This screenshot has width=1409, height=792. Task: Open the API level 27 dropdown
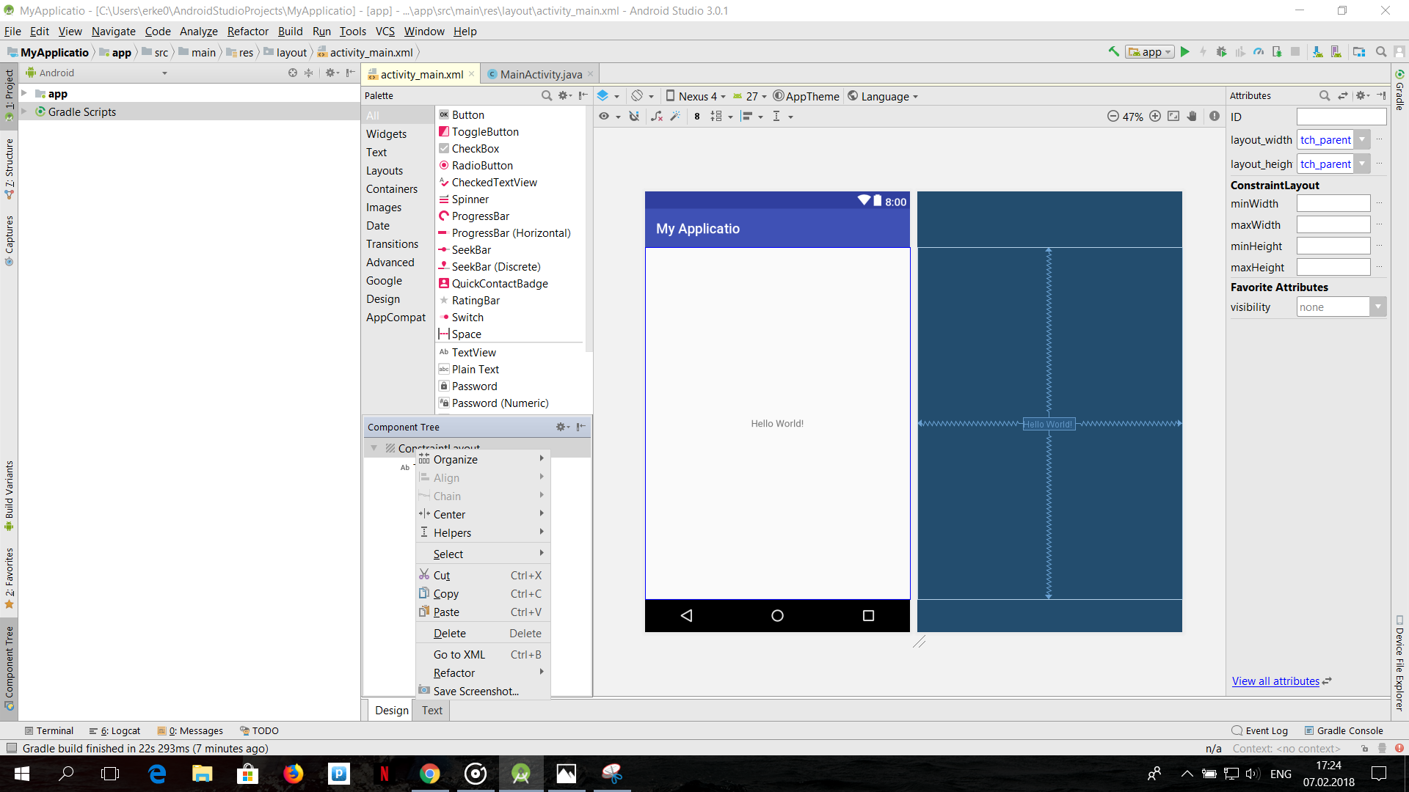coord(750,96)
